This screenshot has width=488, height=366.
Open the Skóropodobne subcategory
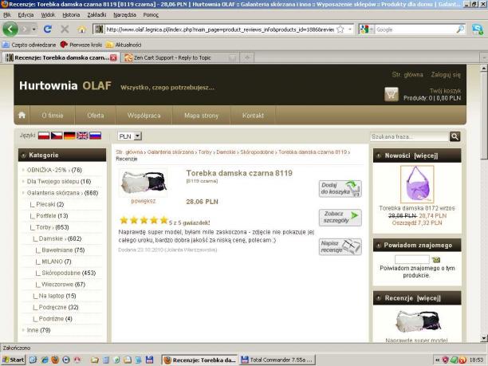coord(61,273)
